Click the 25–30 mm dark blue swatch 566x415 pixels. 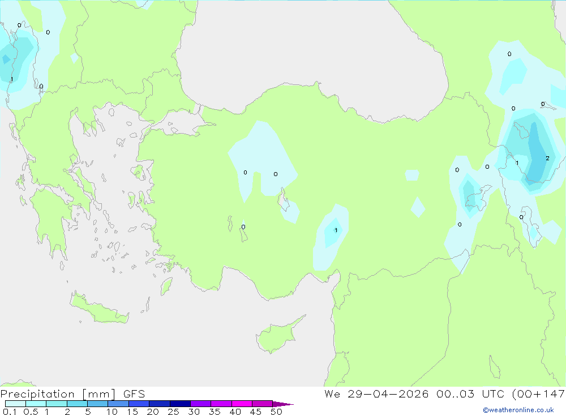[180, 404]
